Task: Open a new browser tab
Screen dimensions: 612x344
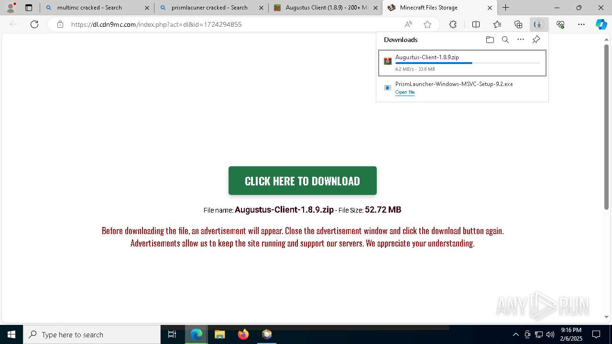Action: coord(505,8)
